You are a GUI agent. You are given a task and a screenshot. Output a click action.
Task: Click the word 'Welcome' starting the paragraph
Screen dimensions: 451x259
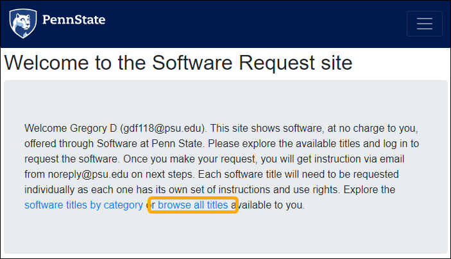[x=44, y=128]
